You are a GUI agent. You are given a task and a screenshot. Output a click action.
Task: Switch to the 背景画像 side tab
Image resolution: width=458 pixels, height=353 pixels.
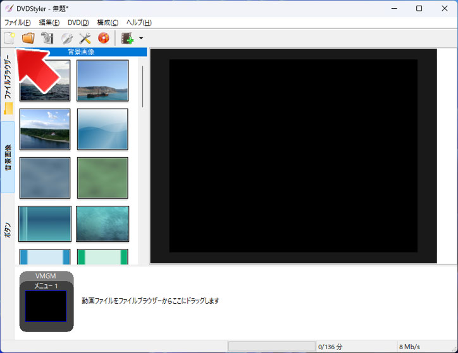tap(8, 157)
